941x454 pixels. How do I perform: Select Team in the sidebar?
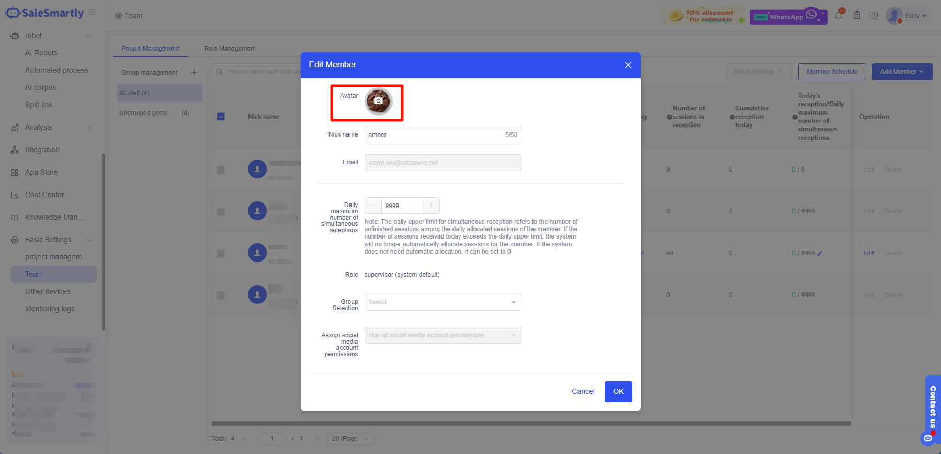[x=53, y=274]
